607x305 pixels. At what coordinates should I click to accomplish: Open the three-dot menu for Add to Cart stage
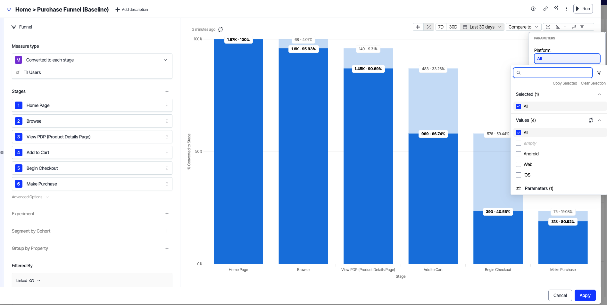[167, 152]
